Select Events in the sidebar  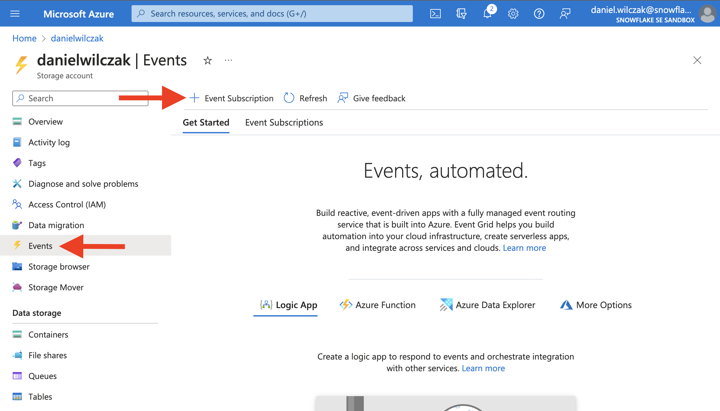tap(86, 245)
